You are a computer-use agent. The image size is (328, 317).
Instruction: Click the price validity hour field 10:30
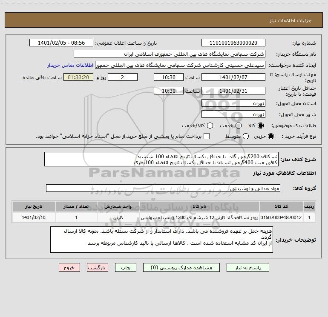(169, 91)
